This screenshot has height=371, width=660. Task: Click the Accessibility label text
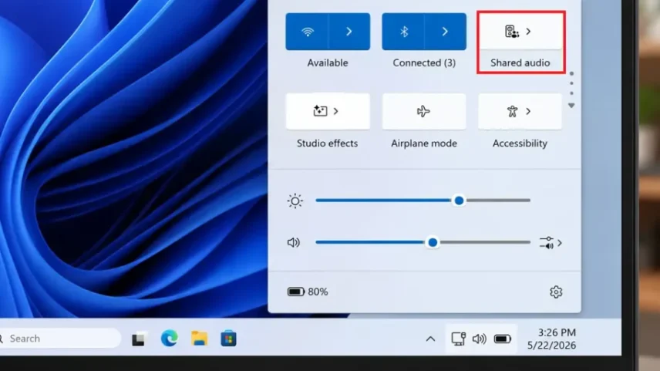click(520, 143)
